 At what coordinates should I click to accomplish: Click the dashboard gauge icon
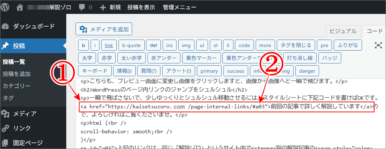point(5,26)
